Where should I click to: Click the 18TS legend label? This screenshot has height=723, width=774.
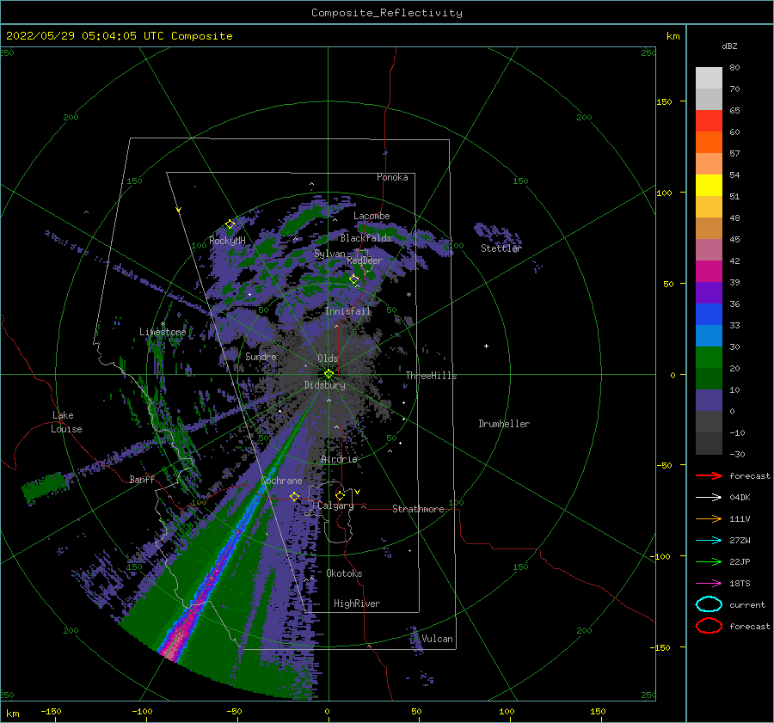click(740, 584)
